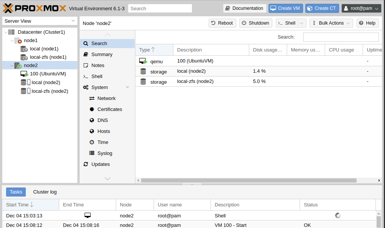Open Hosts settings

pyautogui.click(x=107, y=131)
